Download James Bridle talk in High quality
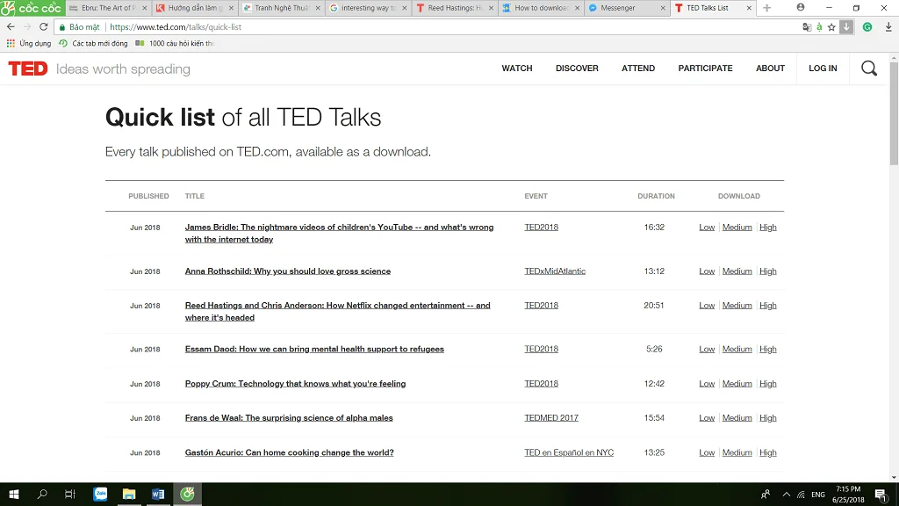Viewport: 899px width, 506px height. [x=767, y=228]
